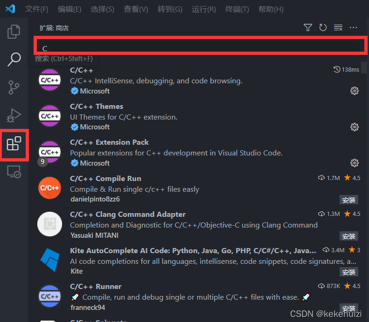Open the C/C++ Compile Run title
369x322 pixels.
tap(105, 178)
